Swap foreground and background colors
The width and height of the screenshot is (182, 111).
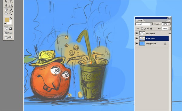pyautogui.click(x=11, y=18)
